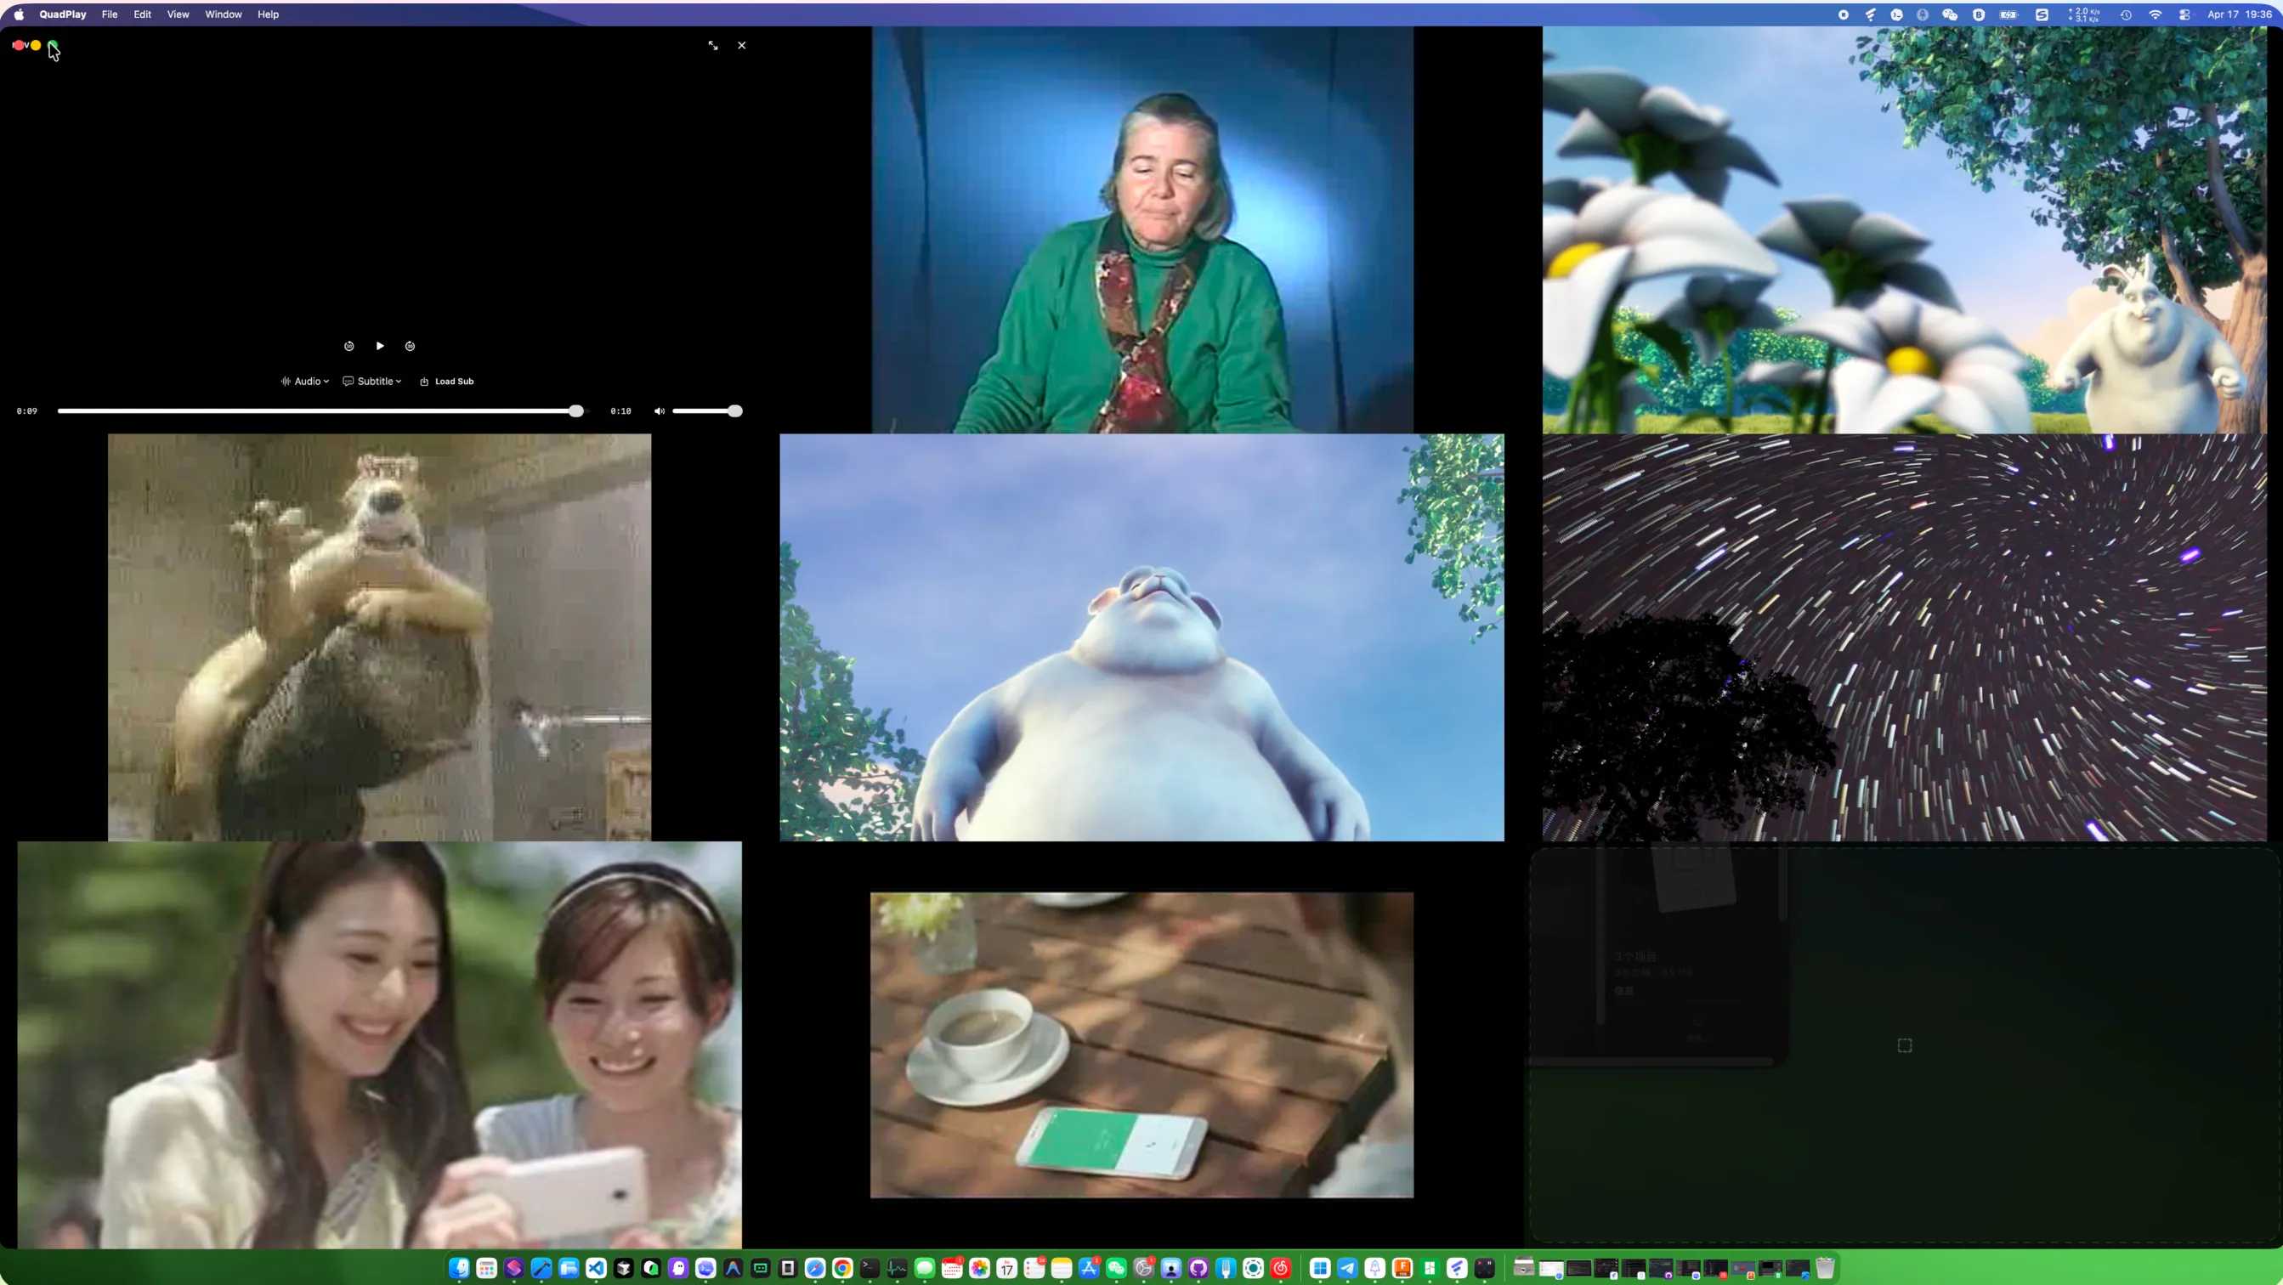Close the first video pane
2283x1285 pixels.
(x=742, y=45)
